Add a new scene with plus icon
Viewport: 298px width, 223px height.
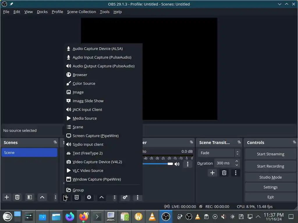point(7,197)
